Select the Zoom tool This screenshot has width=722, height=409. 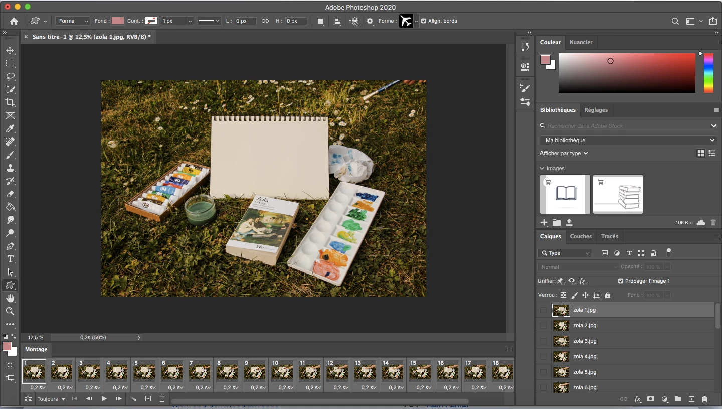[x=10, y=311]
